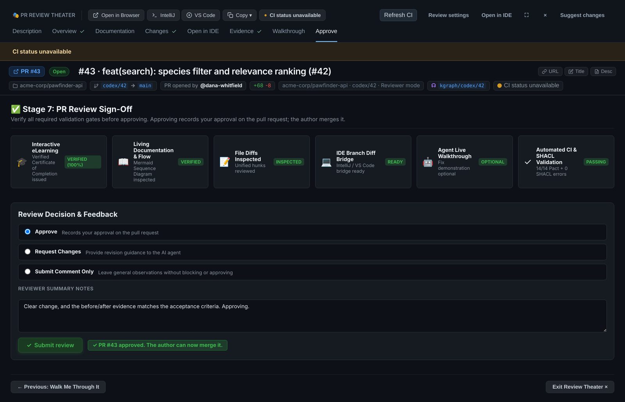Viewport: 625px width, 402px height.
Task: Select the Submit Comment Only radio option
Action: click(28, 272)
